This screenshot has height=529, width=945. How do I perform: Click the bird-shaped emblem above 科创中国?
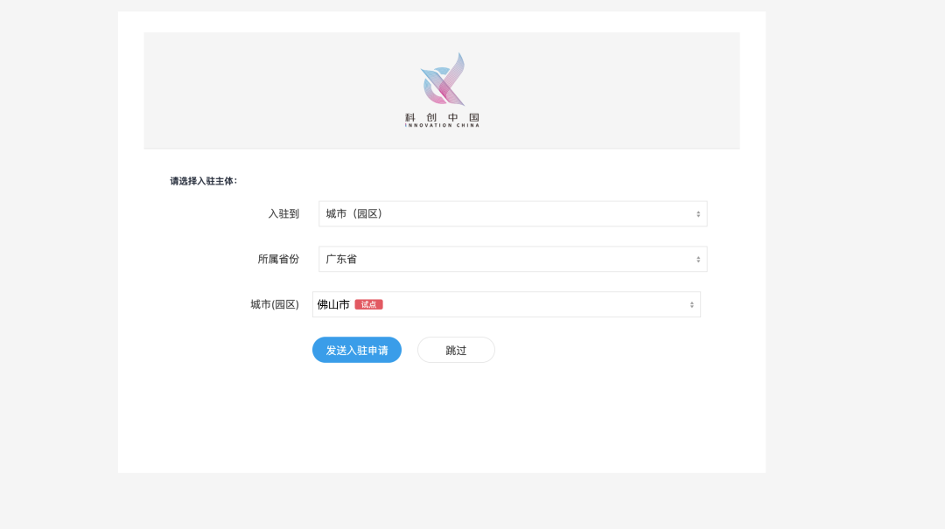[441, 79]
